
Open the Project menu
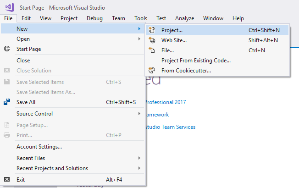[x=69, y=18]
